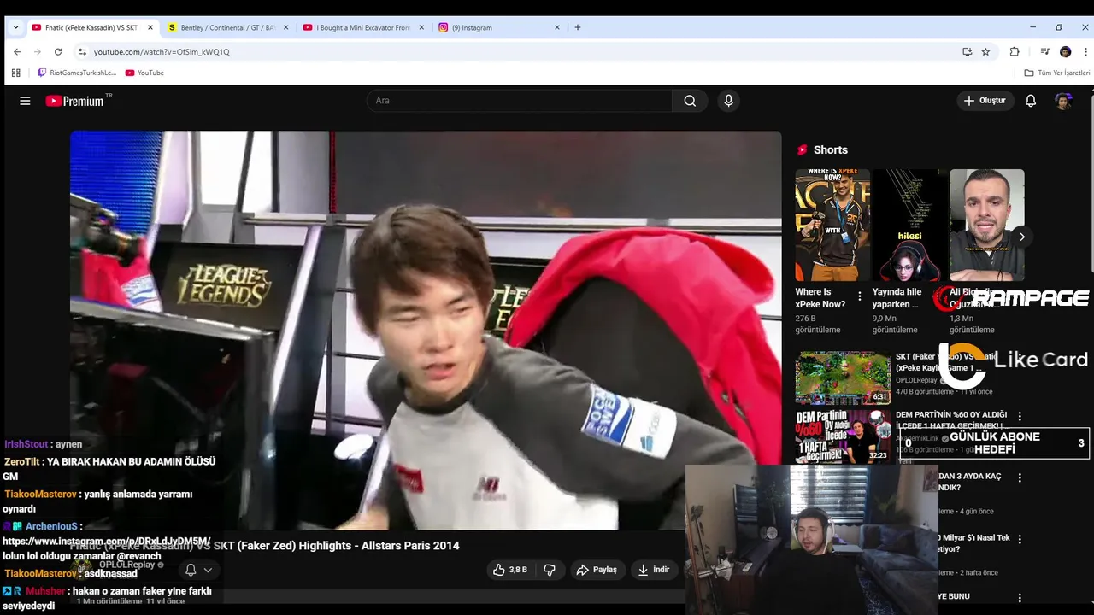Viewport: 1094px width, 615px height.
Task: Close the Instagram tab
Action: coord(557,27)
